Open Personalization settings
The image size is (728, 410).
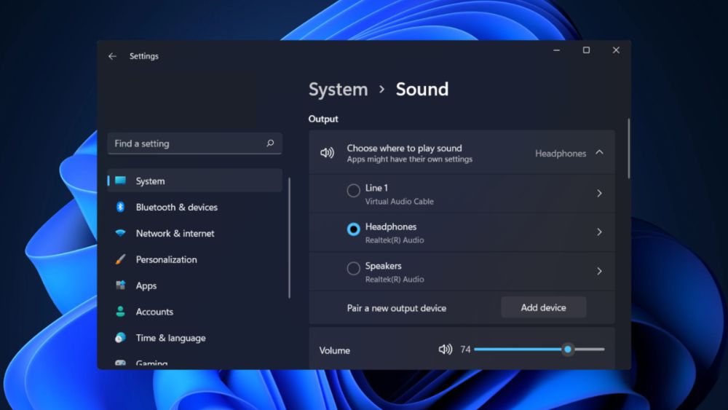click(x=194, y=259)
